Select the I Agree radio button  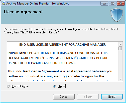(x=54, y=86)
